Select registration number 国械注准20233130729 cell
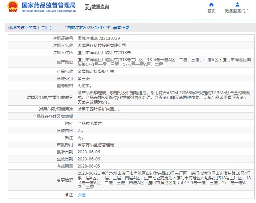The height and width of the screenshot is (203, 256). click(99, 39)
